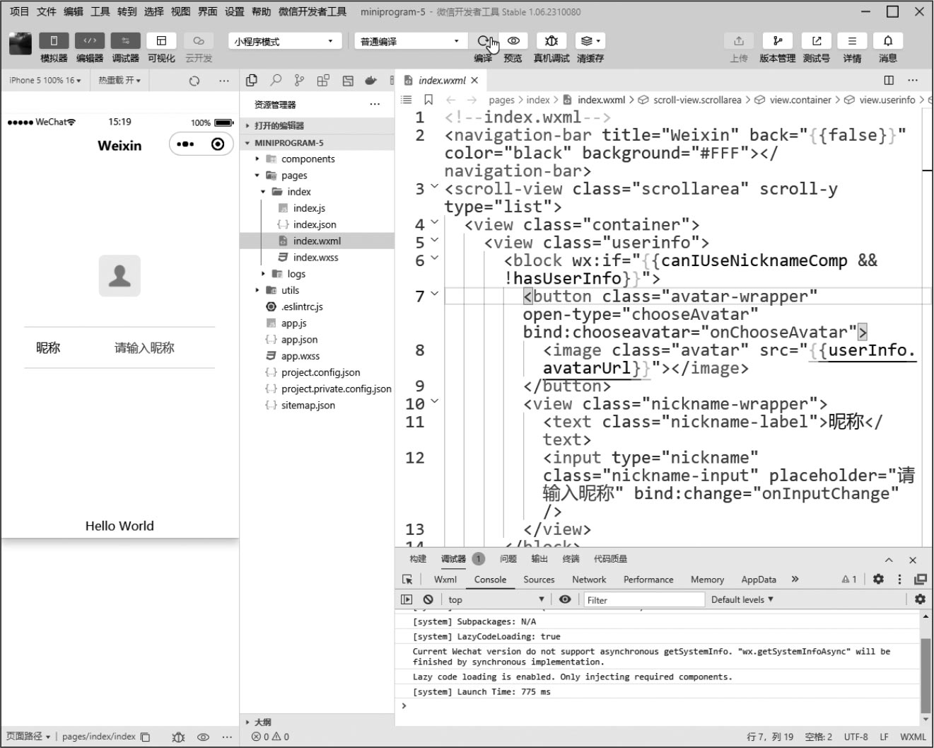
Task: Toggle the Visualization panel button
Action: pos(161,41)
